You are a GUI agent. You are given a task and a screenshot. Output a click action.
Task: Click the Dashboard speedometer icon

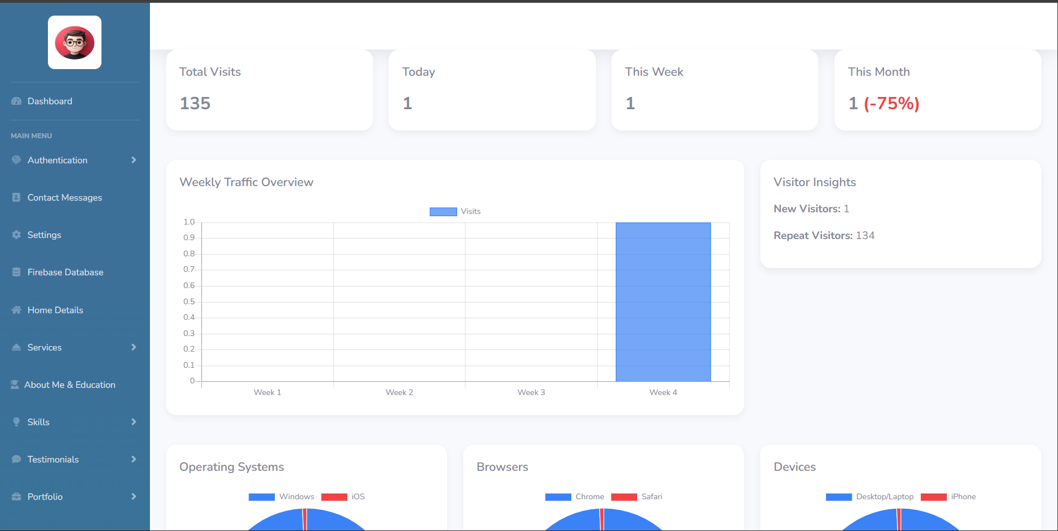click(x=17, y=101)
